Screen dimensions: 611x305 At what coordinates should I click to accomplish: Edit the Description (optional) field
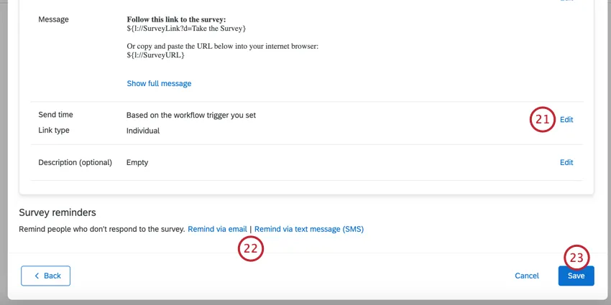[x=566, y=162]
